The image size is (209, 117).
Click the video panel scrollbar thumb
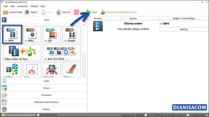pyautogui.click(x=84, y=64)
